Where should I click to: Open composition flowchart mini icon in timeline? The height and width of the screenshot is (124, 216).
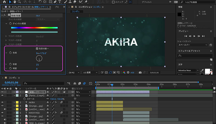(69, 83)
